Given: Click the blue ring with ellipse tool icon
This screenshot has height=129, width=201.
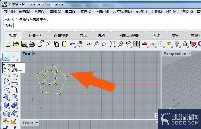Looking at the screenshot, I should (x=6, y=113).
